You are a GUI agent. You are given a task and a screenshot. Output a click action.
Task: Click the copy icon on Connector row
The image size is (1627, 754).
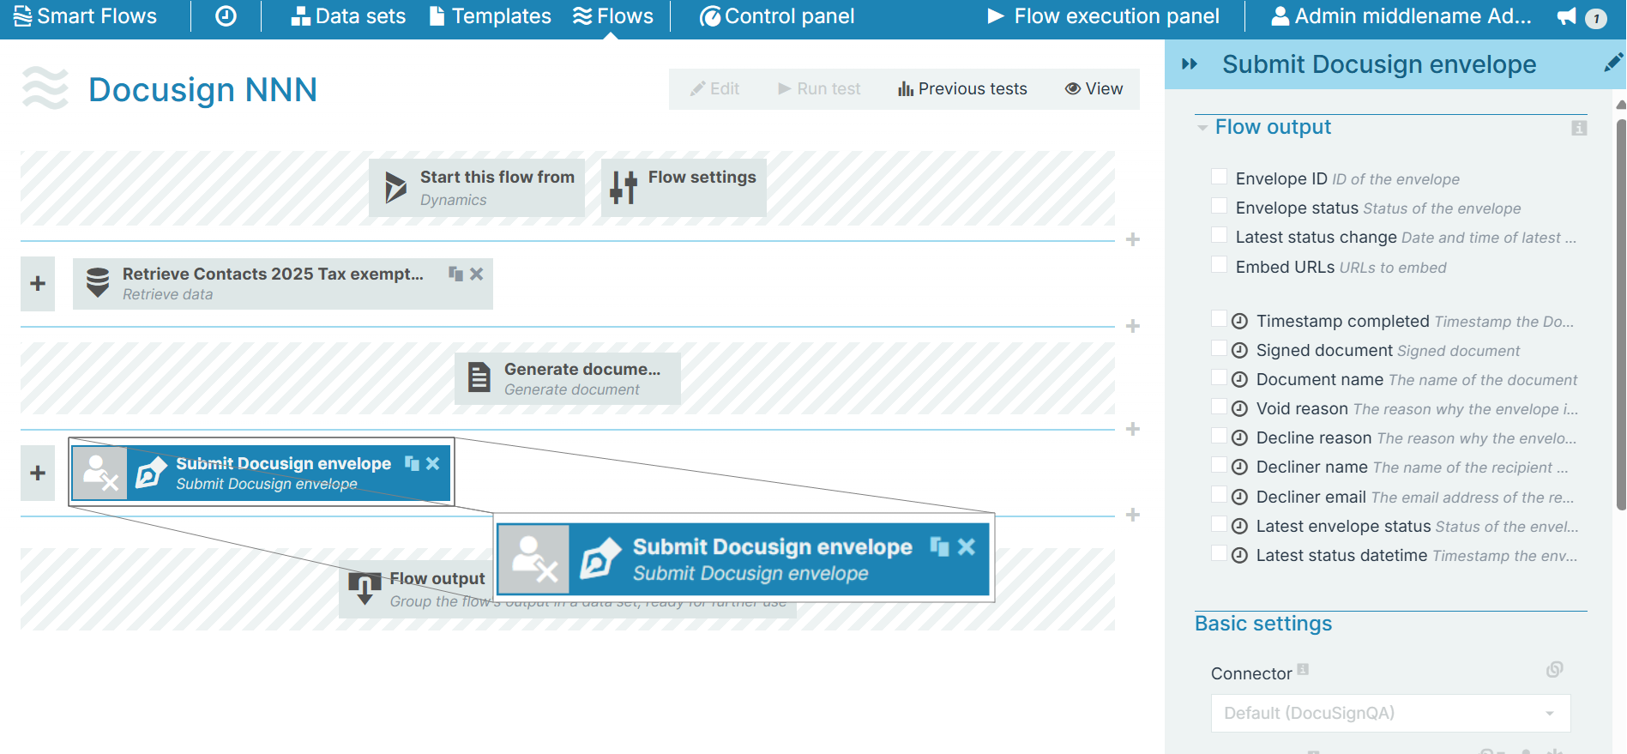coord(1555,669)
